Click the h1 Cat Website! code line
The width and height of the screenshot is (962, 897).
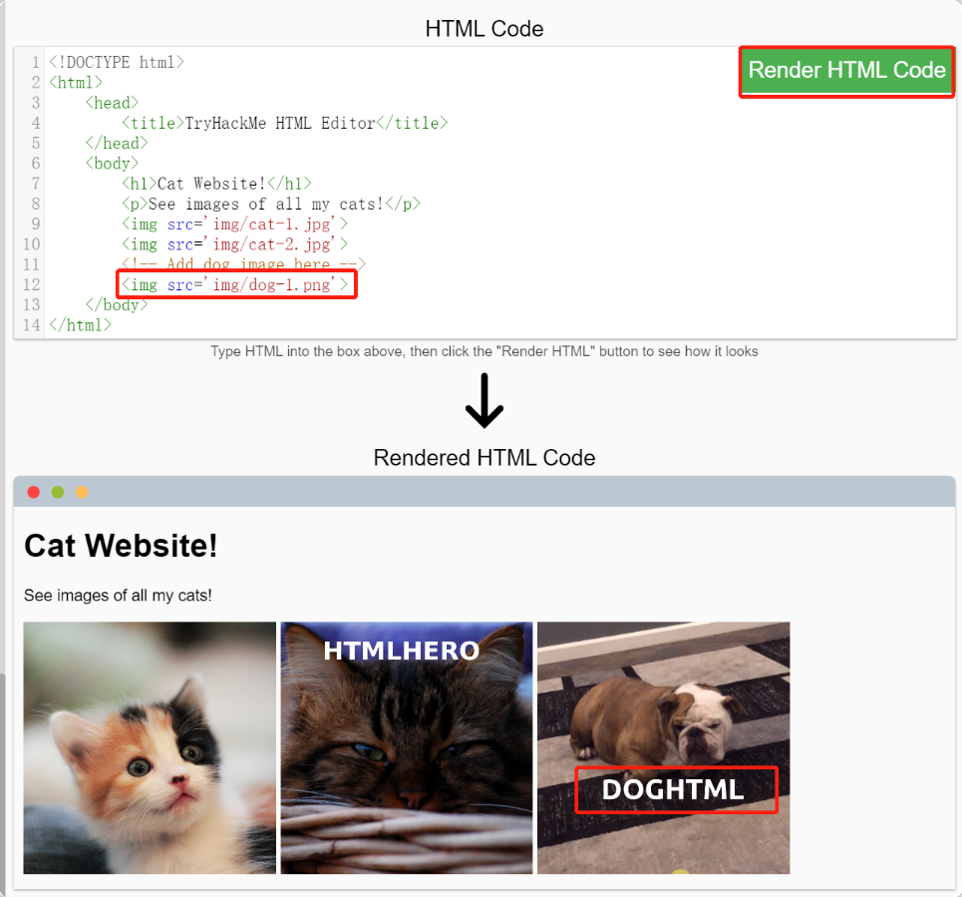[x=216, y=184]
